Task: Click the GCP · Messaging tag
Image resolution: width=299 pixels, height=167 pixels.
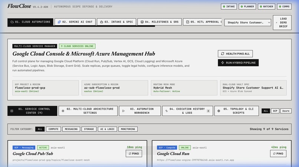Action: point(24,148)
